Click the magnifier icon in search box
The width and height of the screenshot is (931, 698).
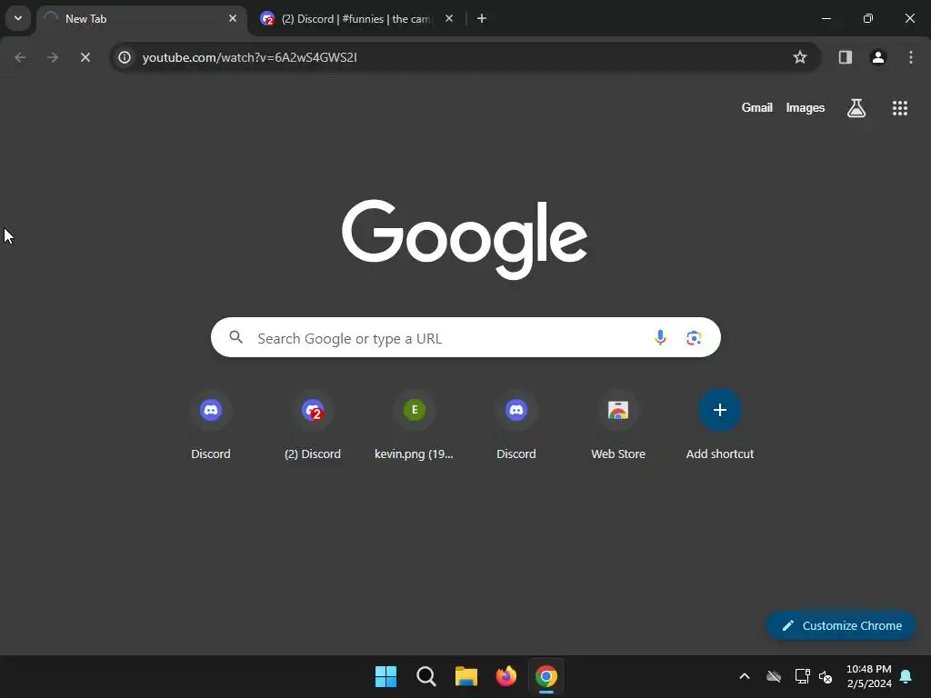pos(235,338)
